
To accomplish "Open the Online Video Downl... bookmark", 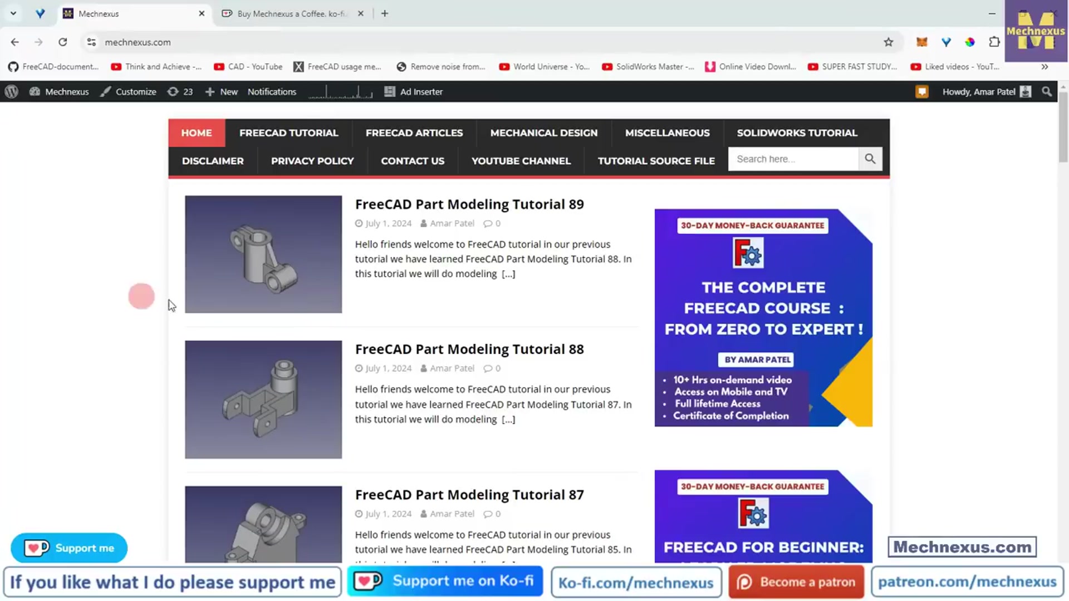I will pyautogui.click(x=751, y=67).
